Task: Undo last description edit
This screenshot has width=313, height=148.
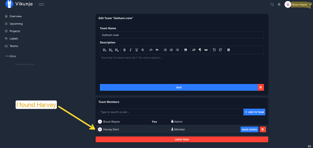Action: pyautogui.click(x=214, y=50)
